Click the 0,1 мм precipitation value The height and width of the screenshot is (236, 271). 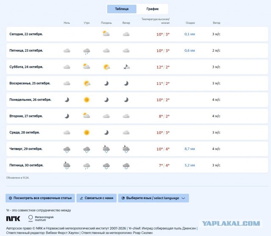(x=190, y=34)
